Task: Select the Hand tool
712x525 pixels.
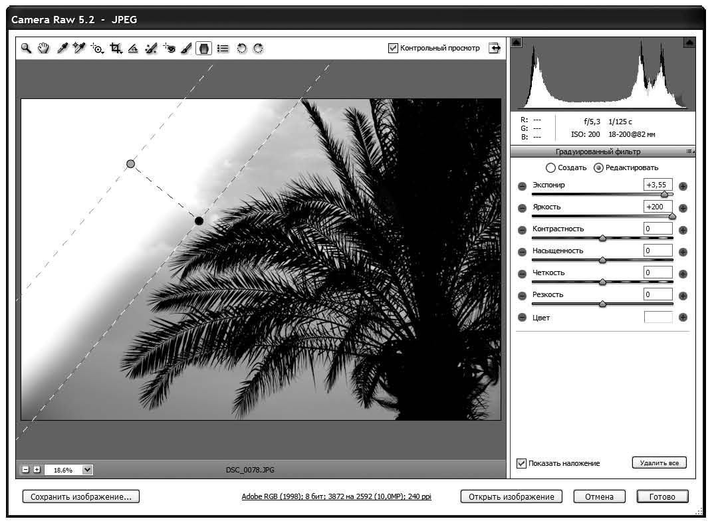Action: tap(43, 48)
